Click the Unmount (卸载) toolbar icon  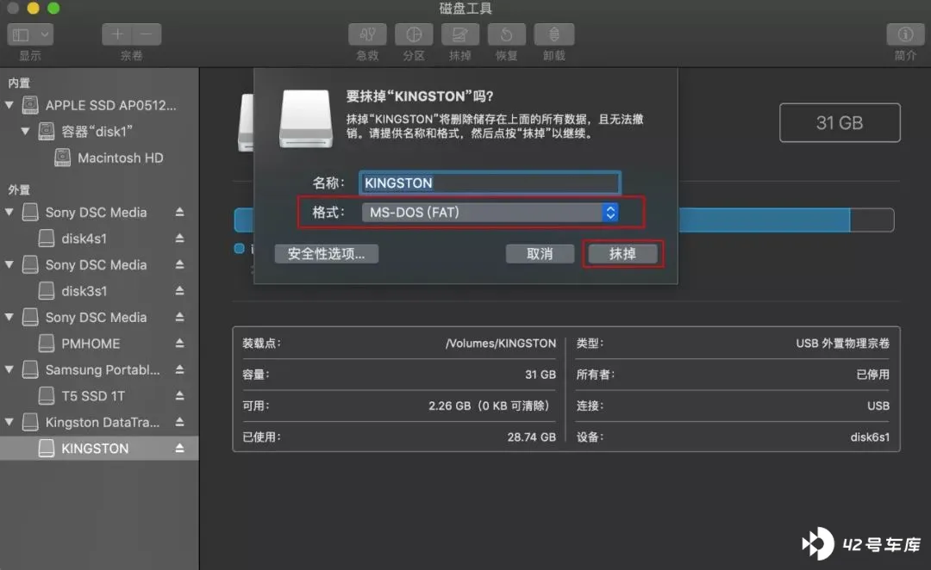tap(554, 34)
